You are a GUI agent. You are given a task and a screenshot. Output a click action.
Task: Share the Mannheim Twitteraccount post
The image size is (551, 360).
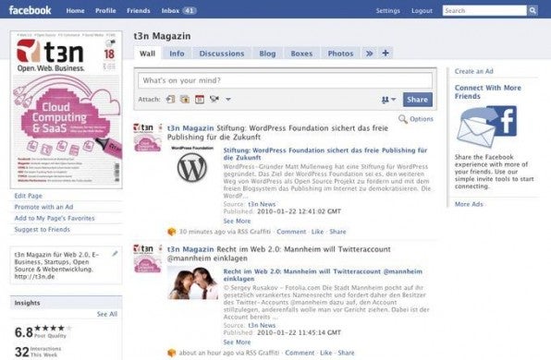(346, 353)
